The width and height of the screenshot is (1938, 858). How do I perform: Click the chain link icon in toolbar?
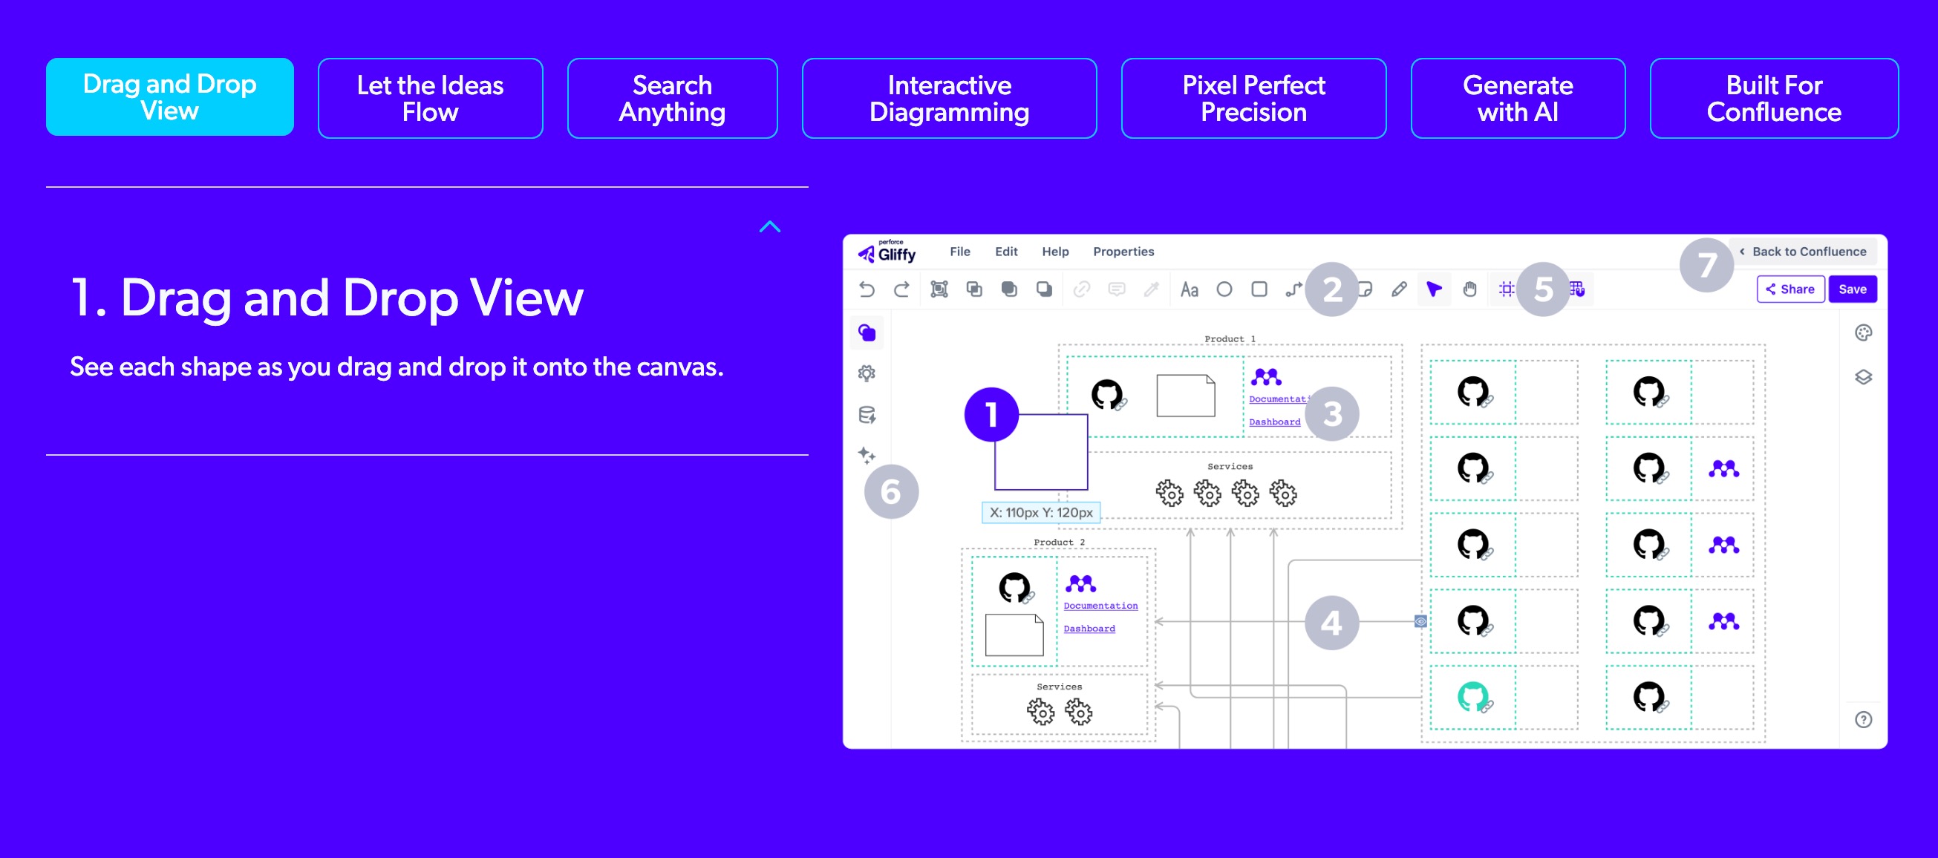(1082, 289)
